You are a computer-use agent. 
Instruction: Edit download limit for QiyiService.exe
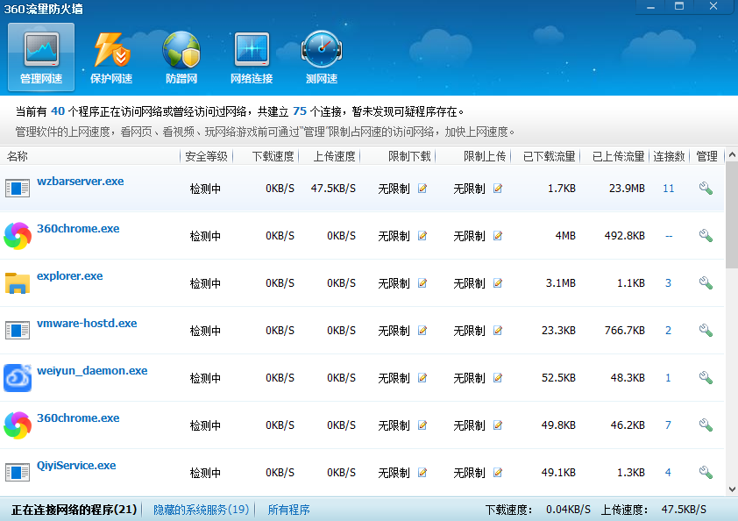click(x=422, y=473)
